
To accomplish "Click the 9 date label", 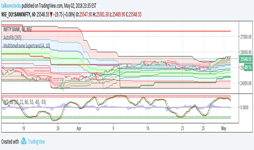I will [x=113, y=128].
